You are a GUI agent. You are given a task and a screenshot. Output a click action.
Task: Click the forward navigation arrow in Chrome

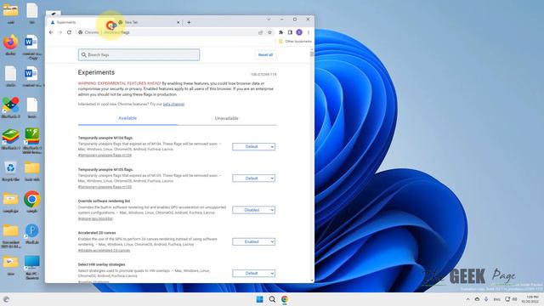(60, 32)
